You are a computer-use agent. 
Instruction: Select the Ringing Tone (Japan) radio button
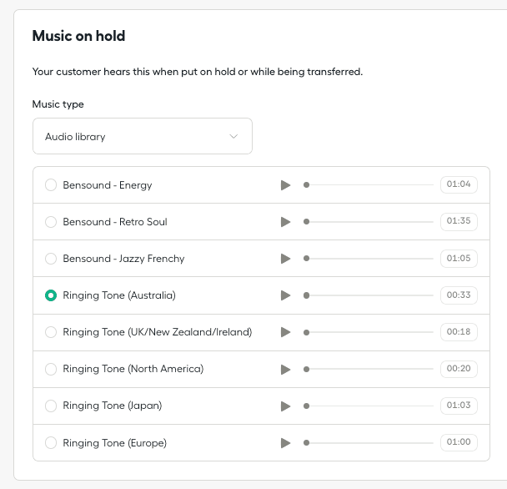[51, 406]
